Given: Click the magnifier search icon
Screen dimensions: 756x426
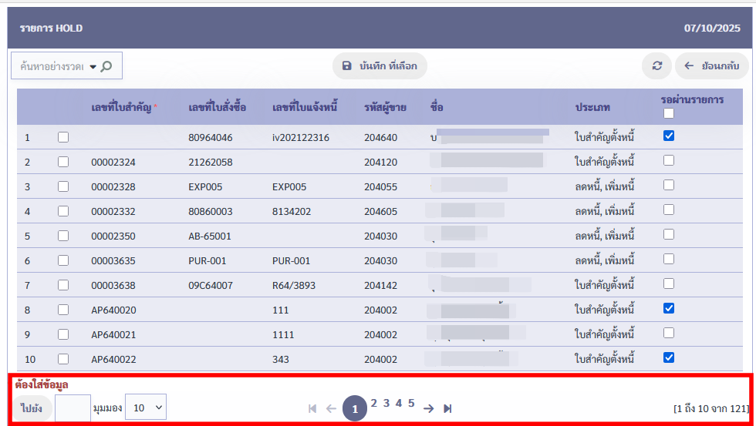Looking at the screenshot, I should click(106, 66).
